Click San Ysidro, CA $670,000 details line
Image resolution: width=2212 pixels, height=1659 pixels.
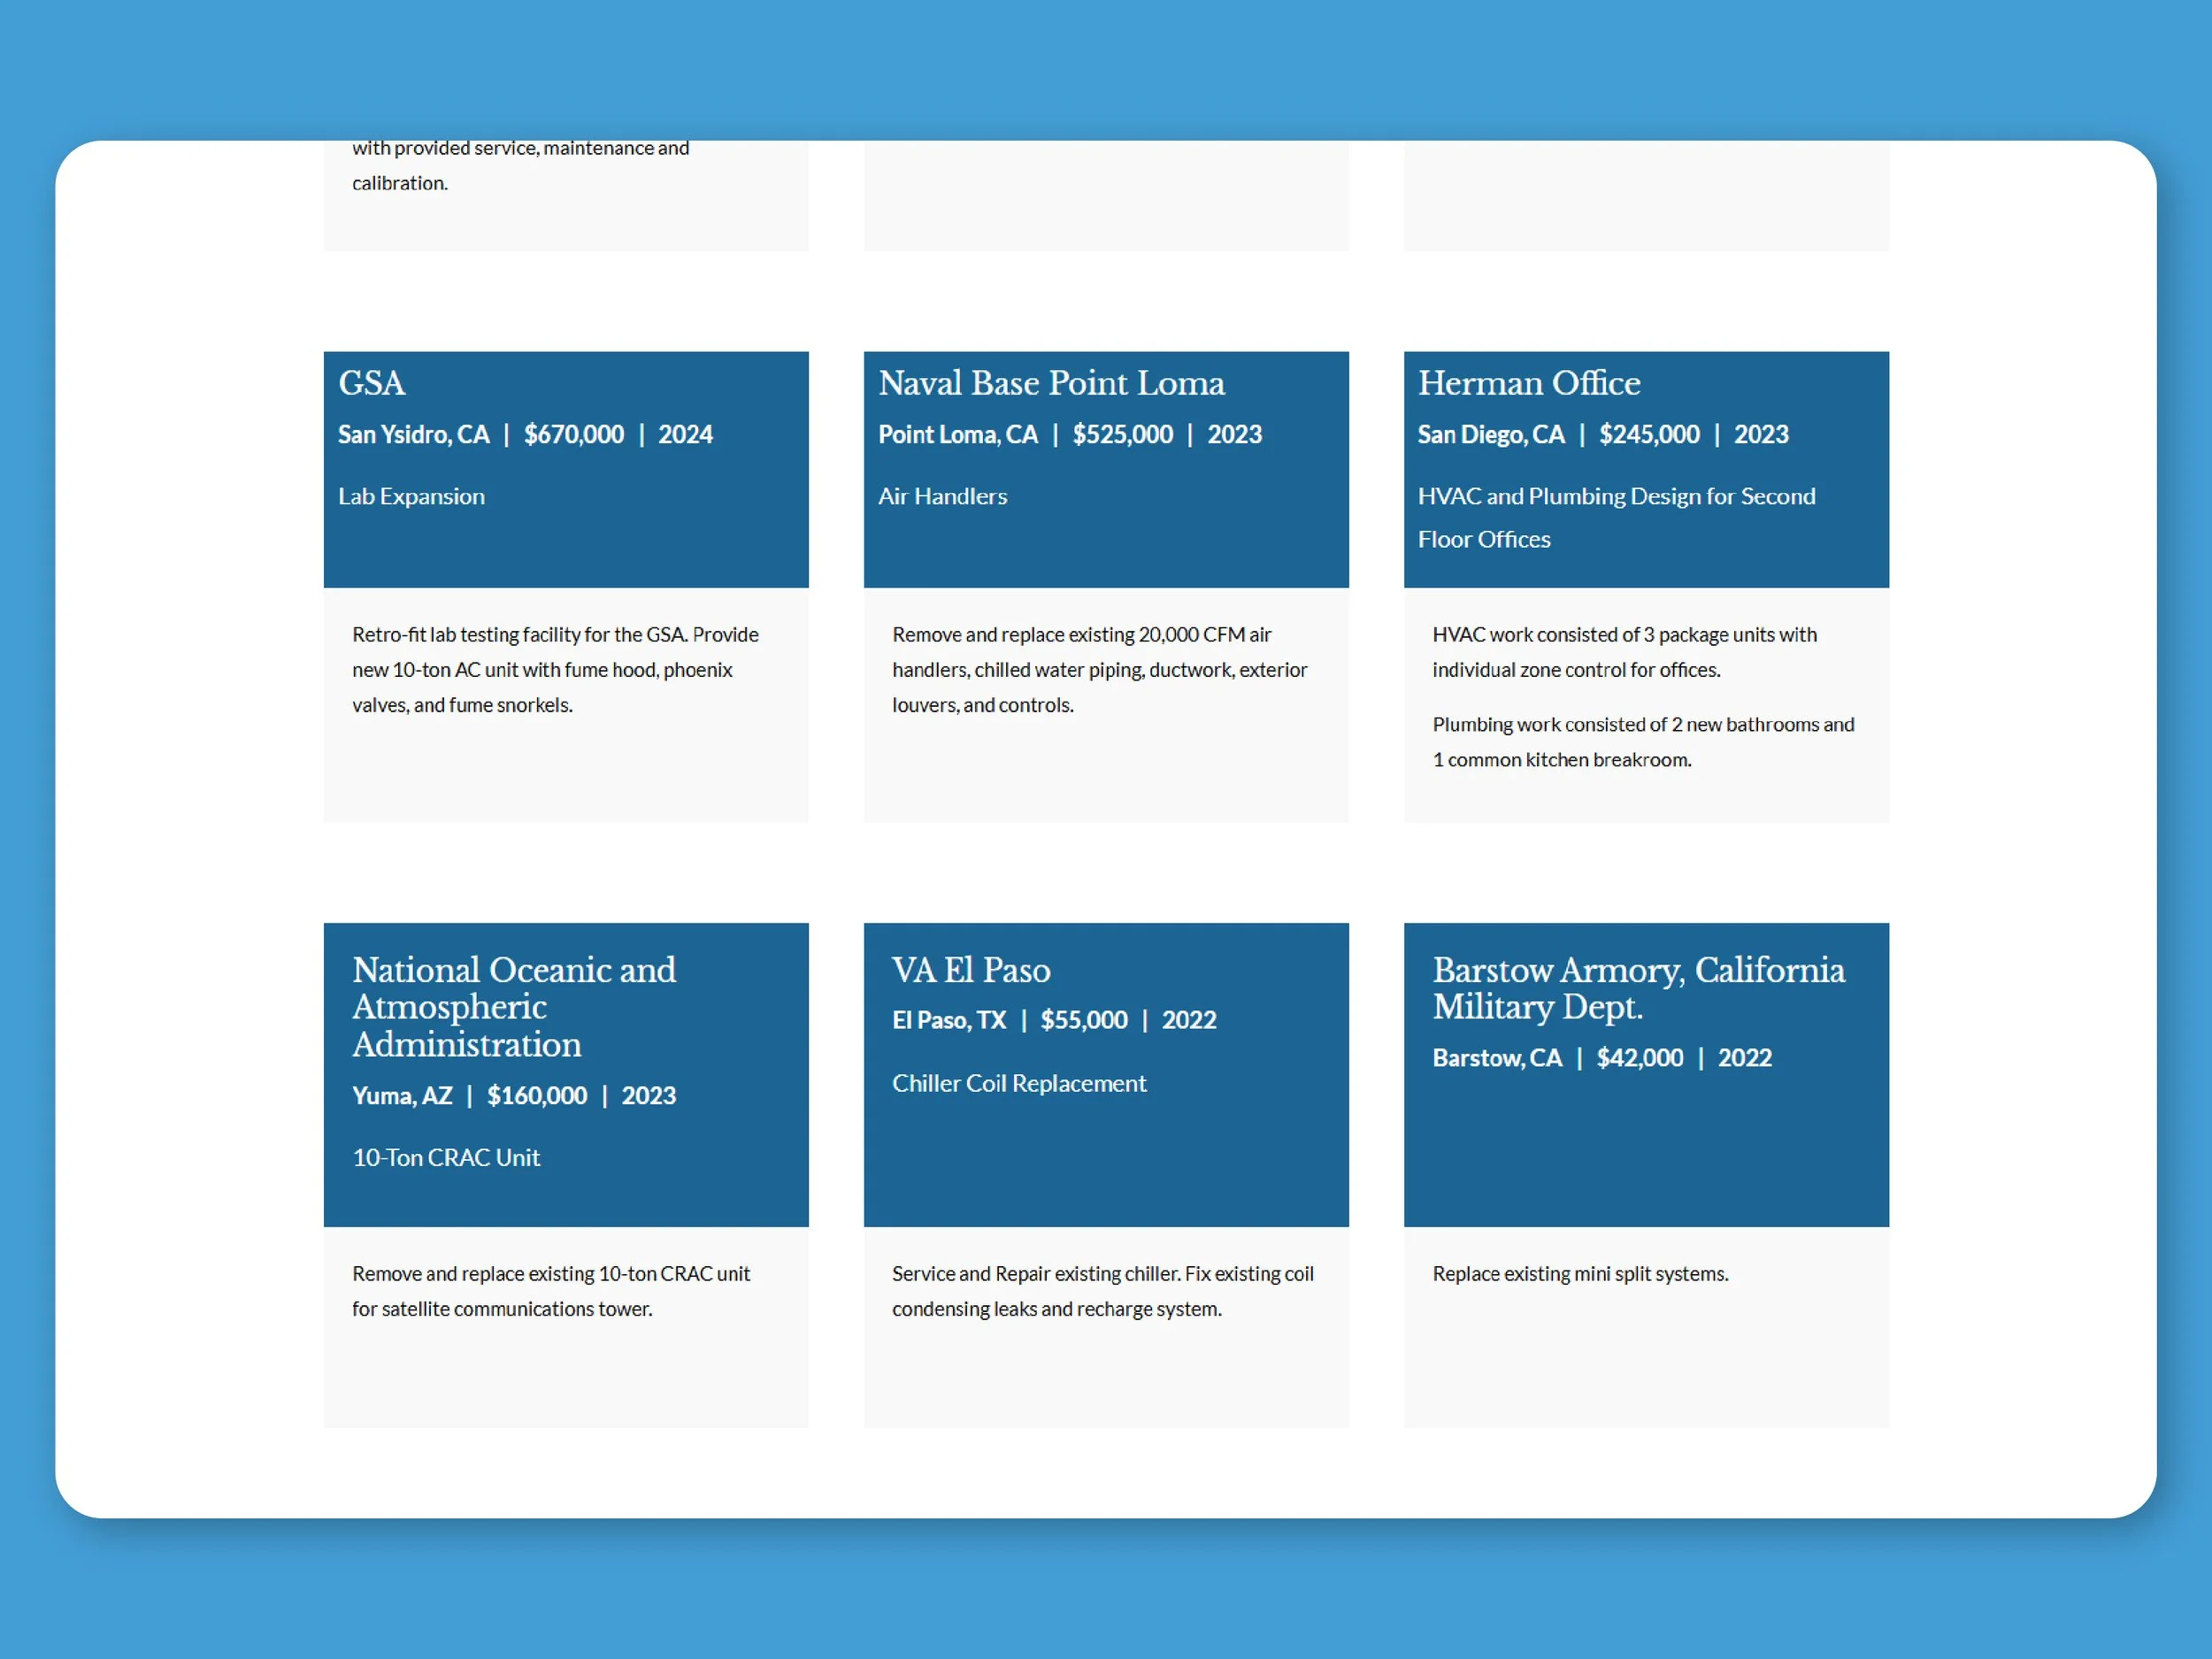525,435
